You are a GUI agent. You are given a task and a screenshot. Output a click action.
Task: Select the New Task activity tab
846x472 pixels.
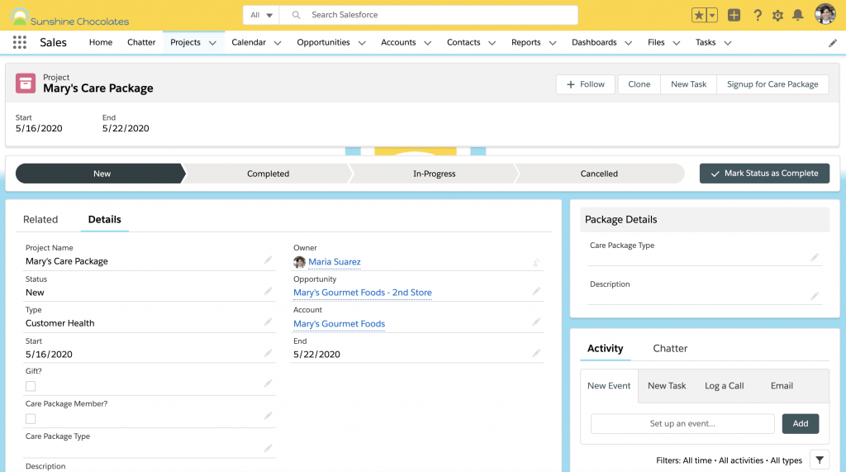(x=667, y=385)
